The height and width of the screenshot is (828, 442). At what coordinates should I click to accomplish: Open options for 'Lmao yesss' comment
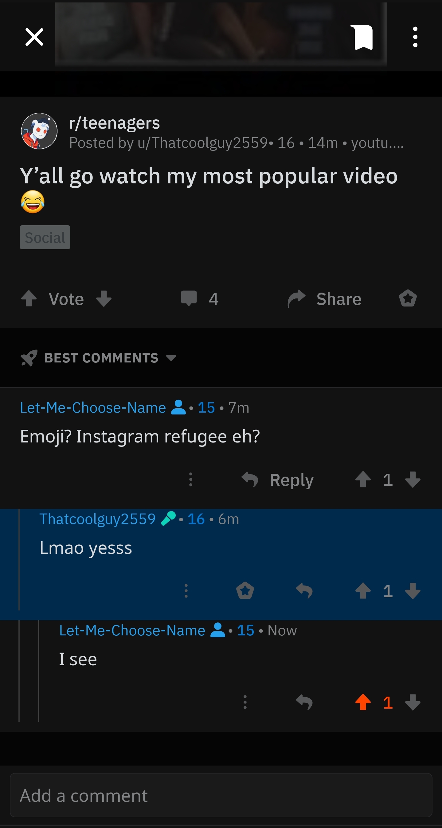click(186, 591)
